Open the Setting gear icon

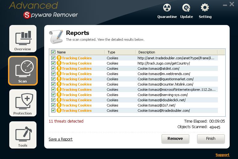(x=205, y=8)
